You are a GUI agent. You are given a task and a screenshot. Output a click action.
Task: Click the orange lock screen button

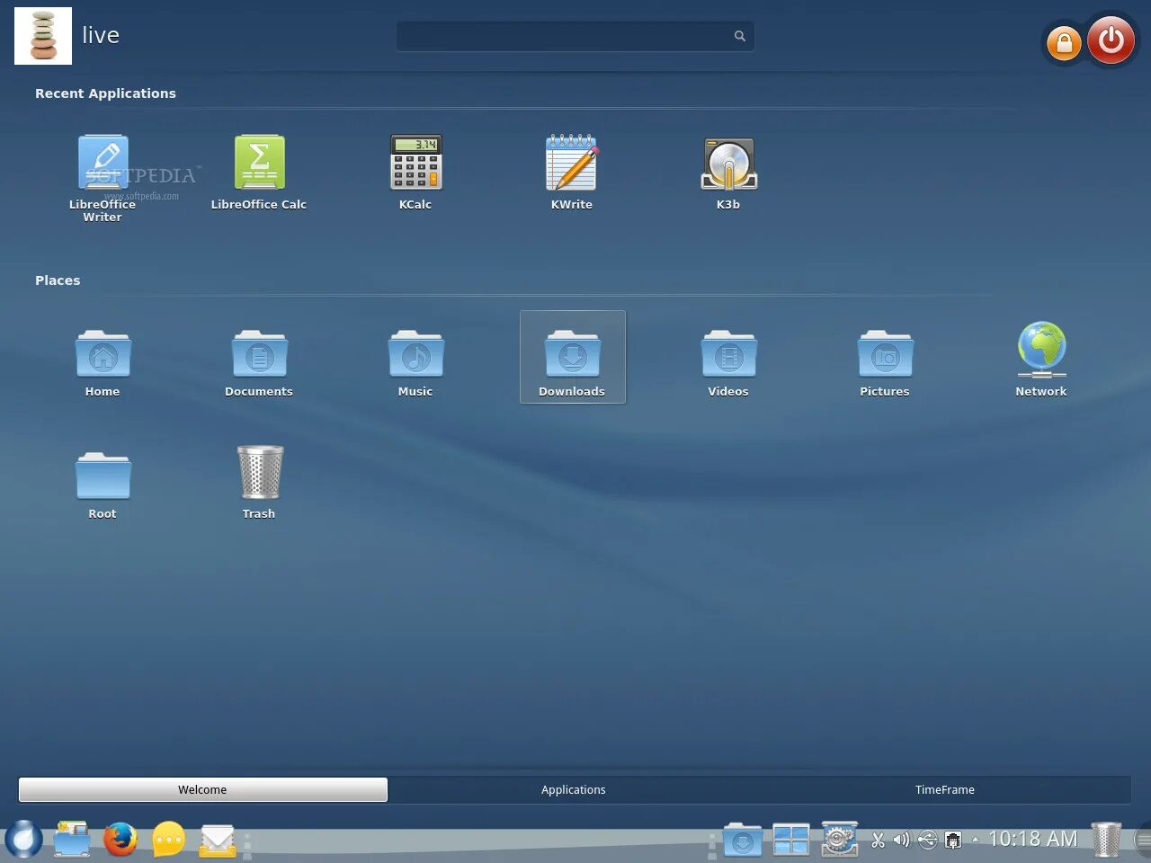(1064, 42)
